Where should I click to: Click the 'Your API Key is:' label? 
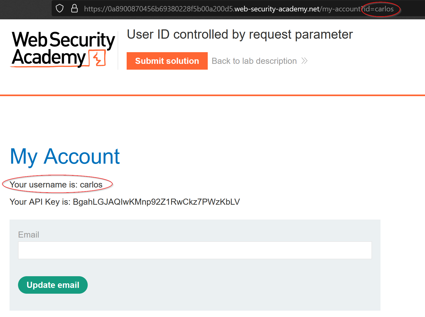[40, 202]
